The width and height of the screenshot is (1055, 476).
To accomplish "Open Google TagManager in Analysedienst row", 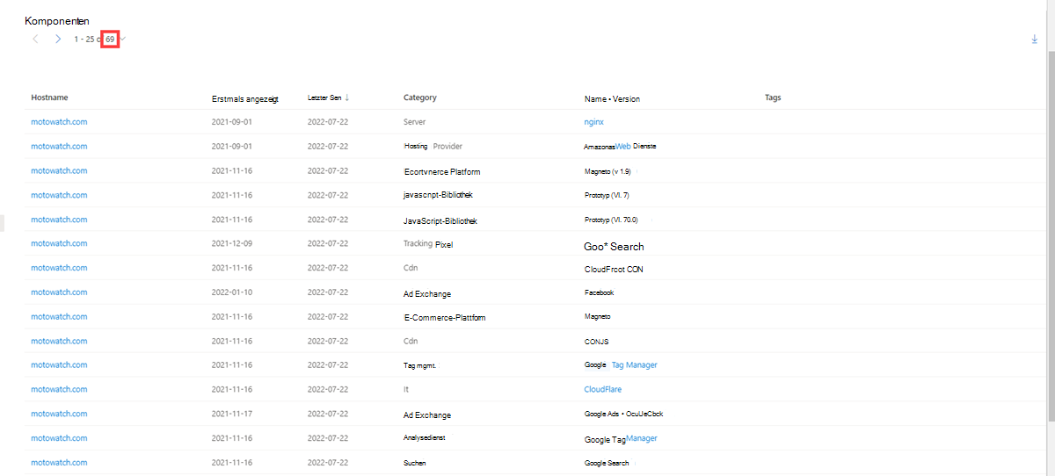I will click(621, 438).
